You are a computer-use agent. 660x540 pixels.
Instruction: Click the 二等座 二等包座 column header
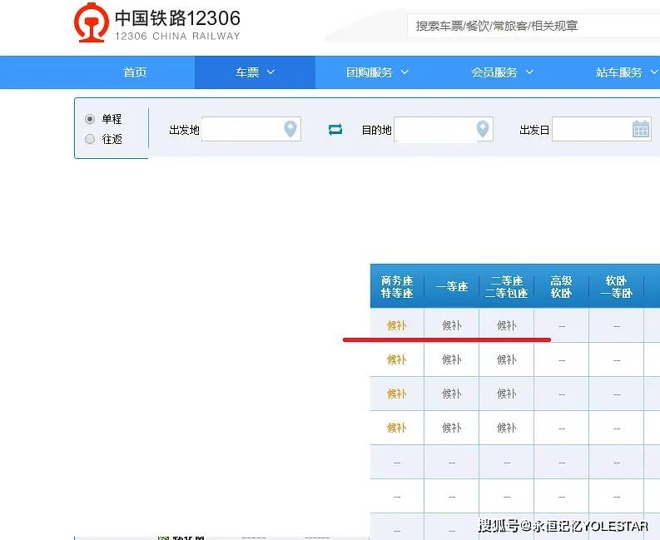506,286
